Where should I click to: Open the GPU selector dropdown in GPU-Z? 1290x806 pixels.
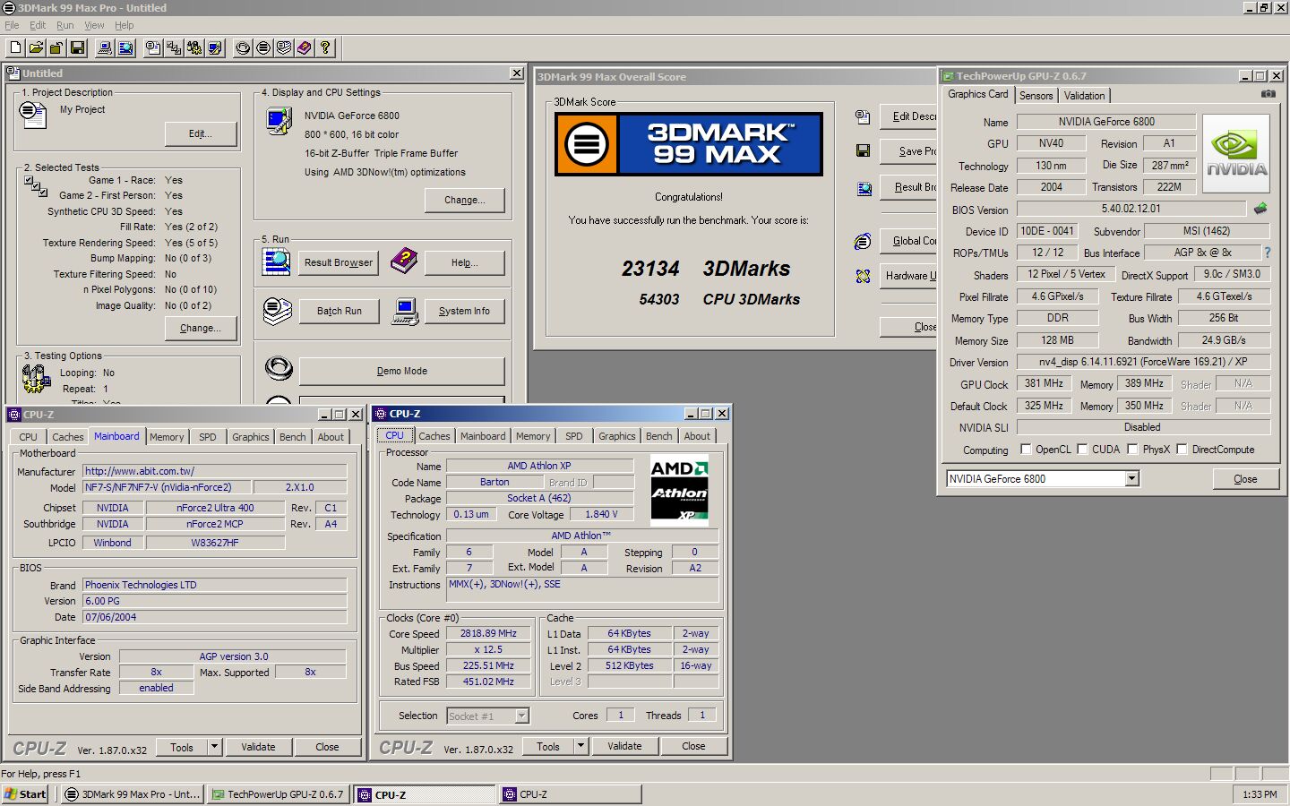coord(1131,479)
